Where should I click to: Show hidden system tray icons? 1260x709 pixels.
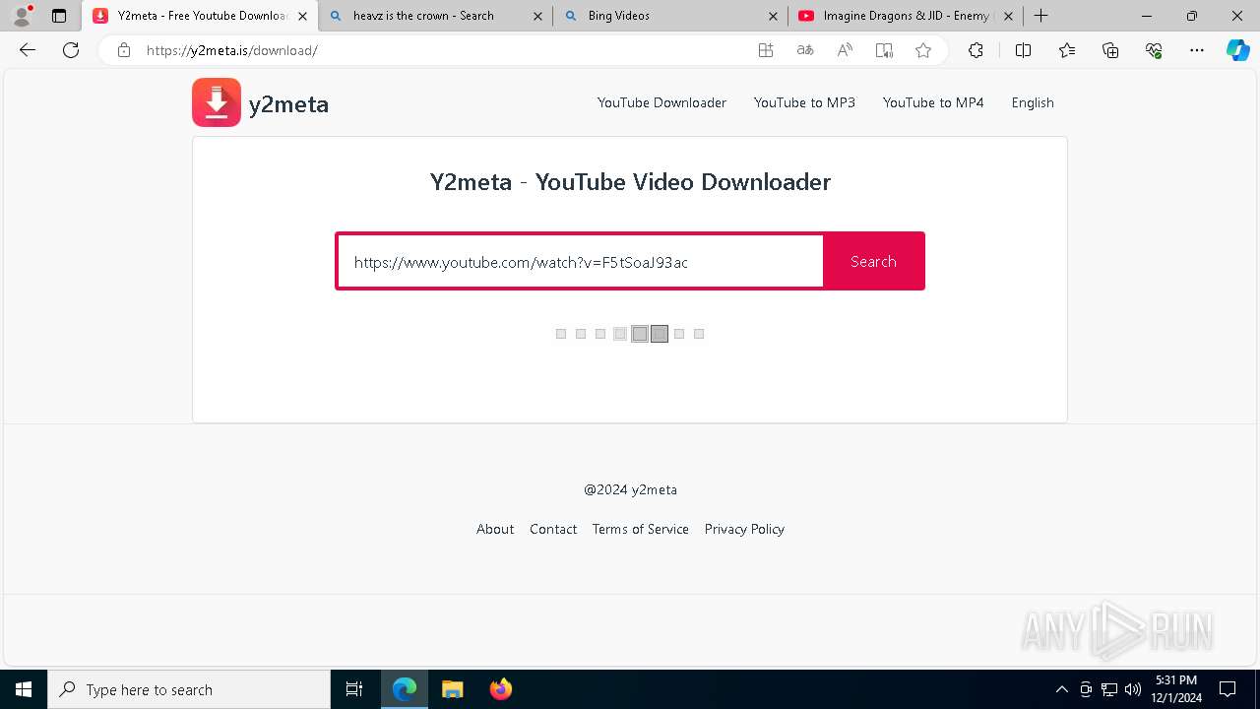point(1061,689)
